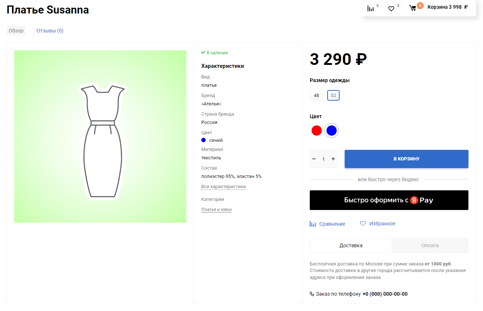The height and width of the screenshot is (311, 483).
Task: Open the shopping cart icon
Action: click(x=413, y=8)
